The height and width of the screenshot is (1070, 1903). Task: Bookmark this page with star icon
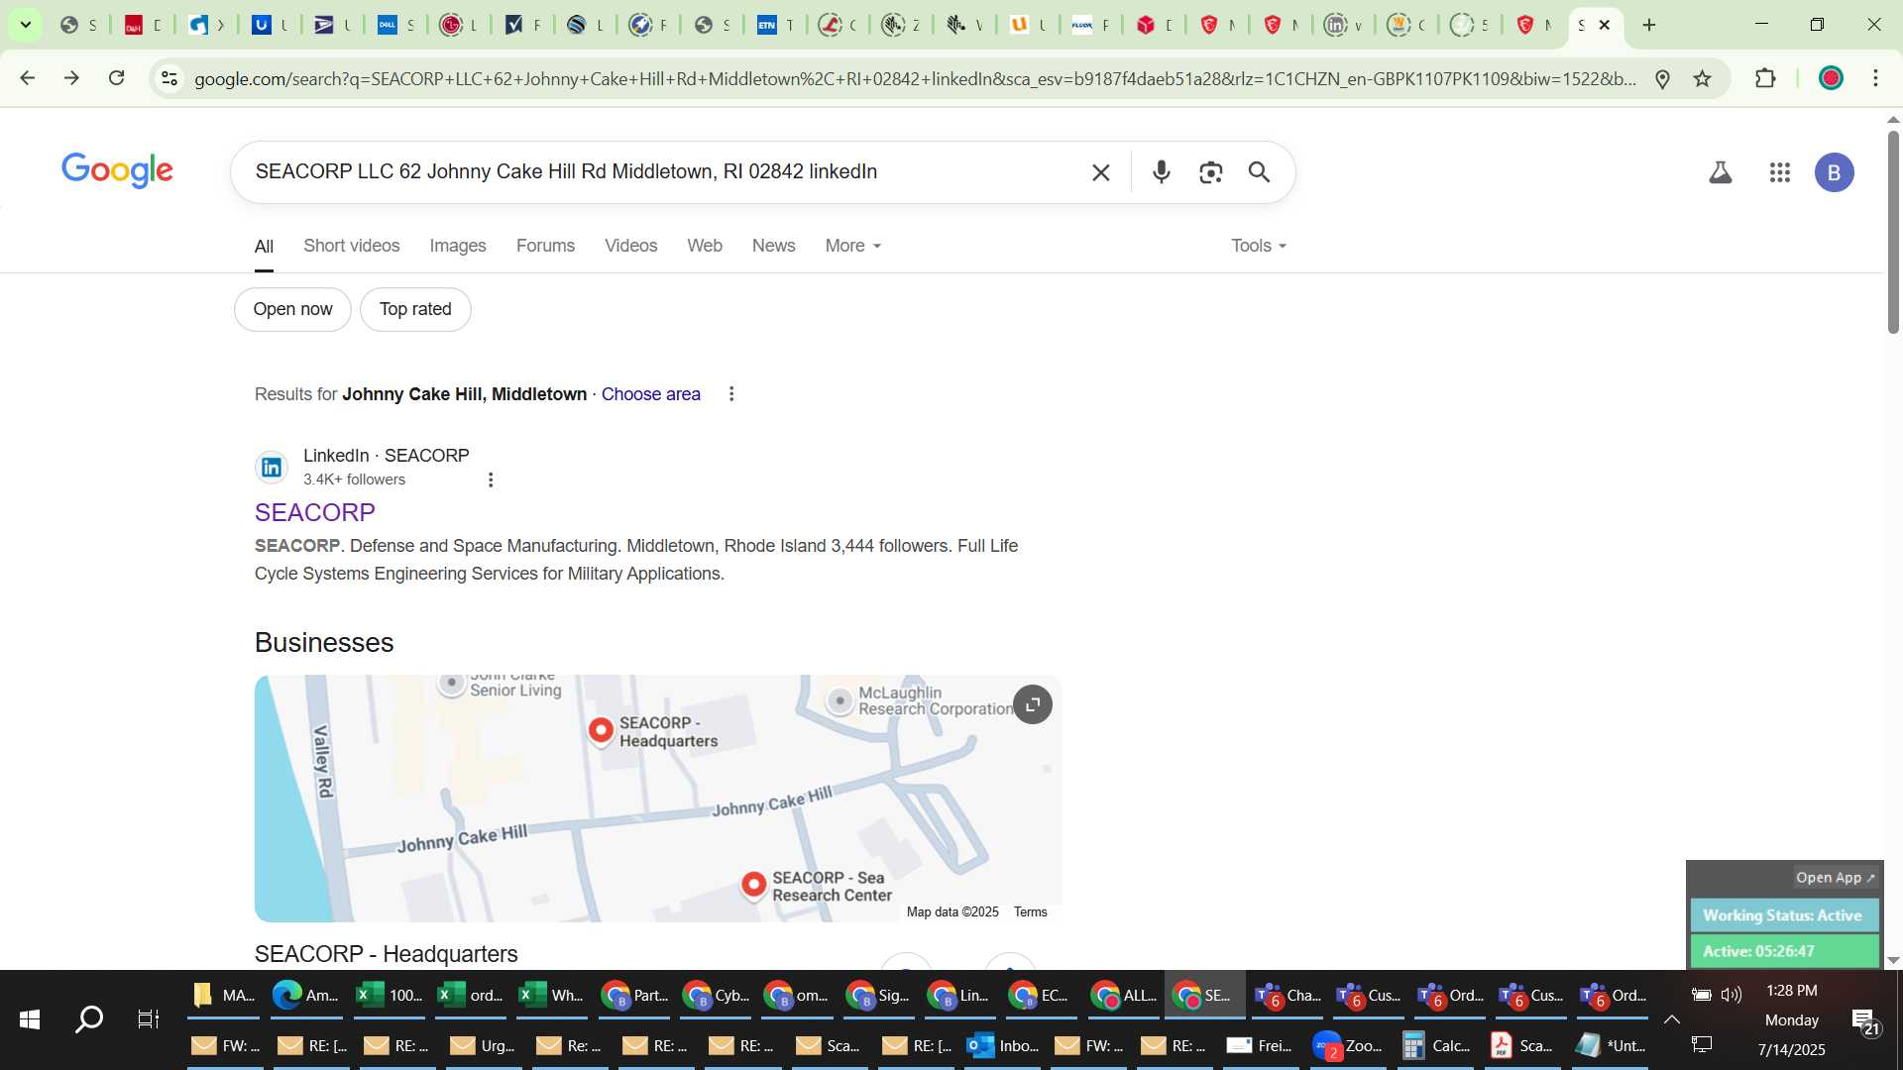(1703, 78)
